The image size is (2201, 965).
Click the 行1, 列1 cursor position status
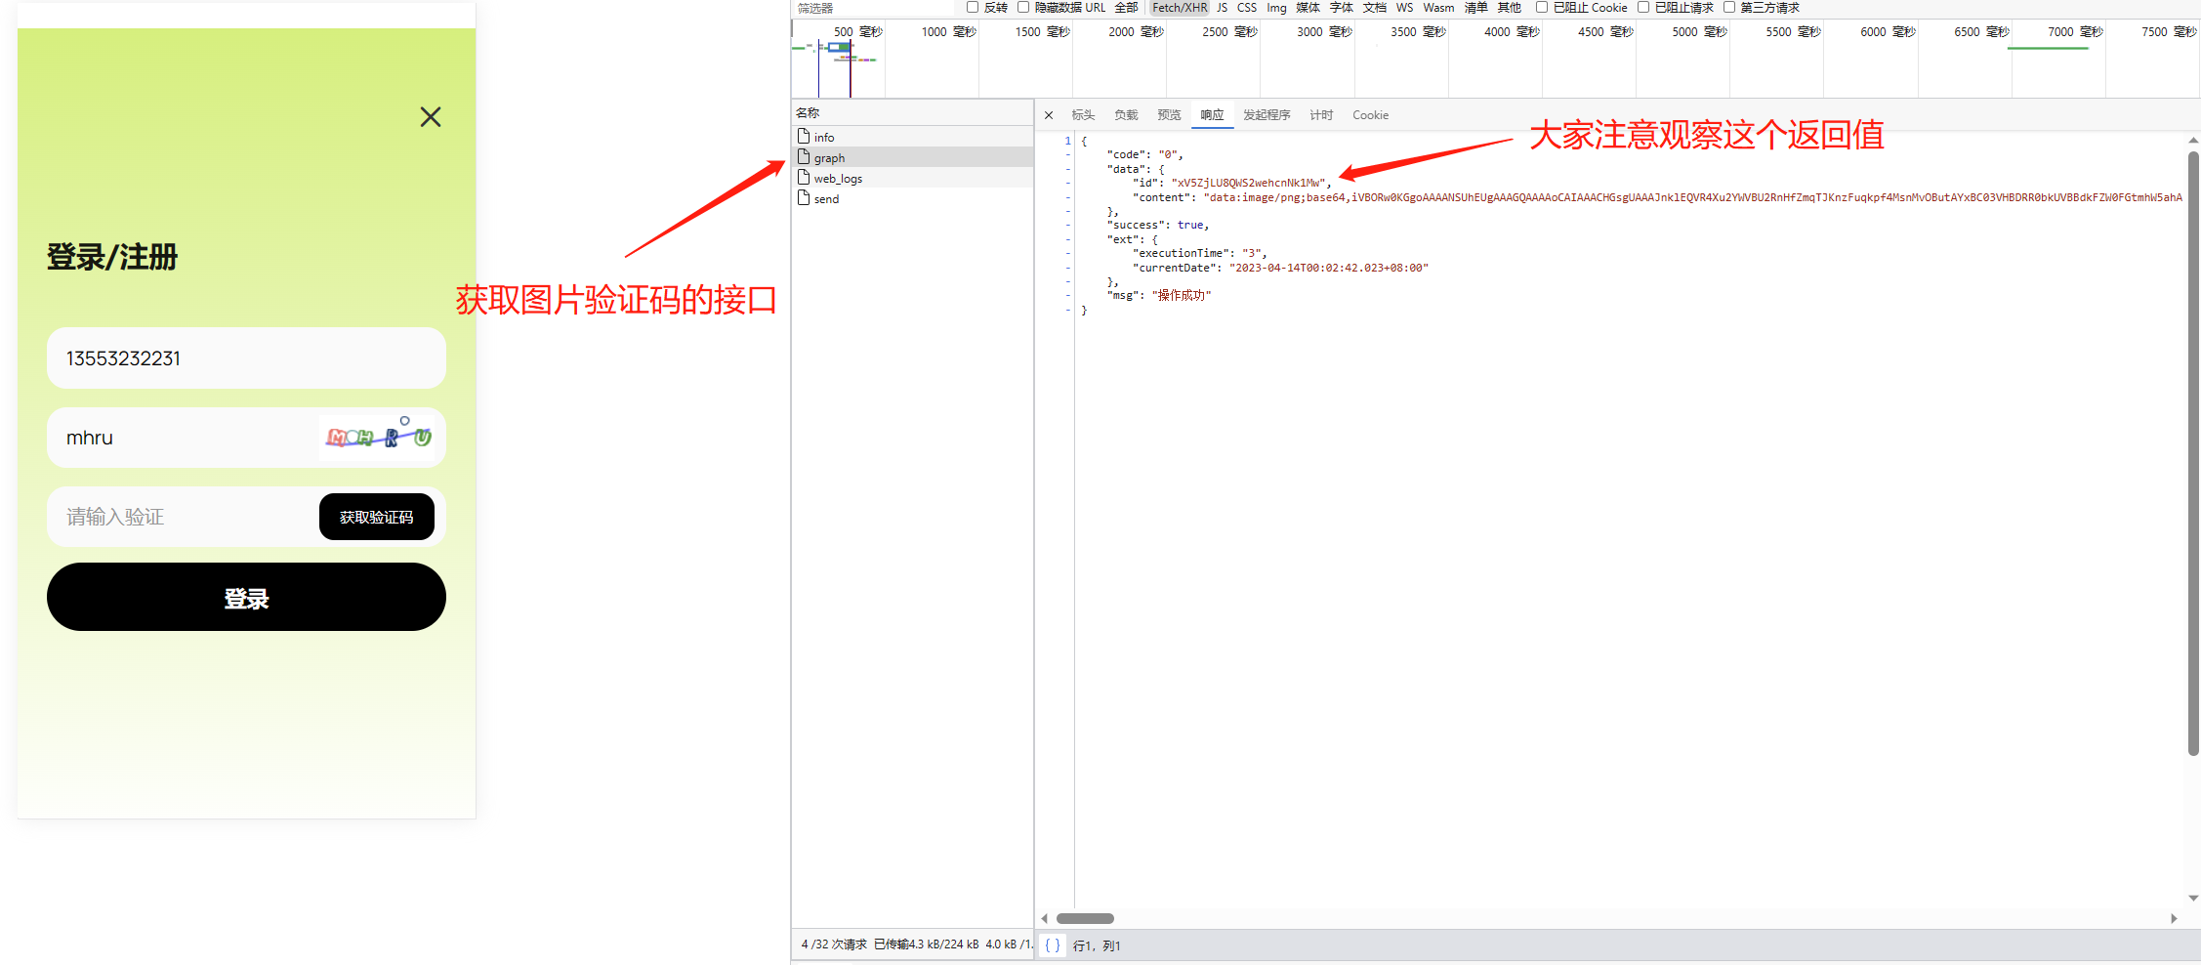(1097, 945)
